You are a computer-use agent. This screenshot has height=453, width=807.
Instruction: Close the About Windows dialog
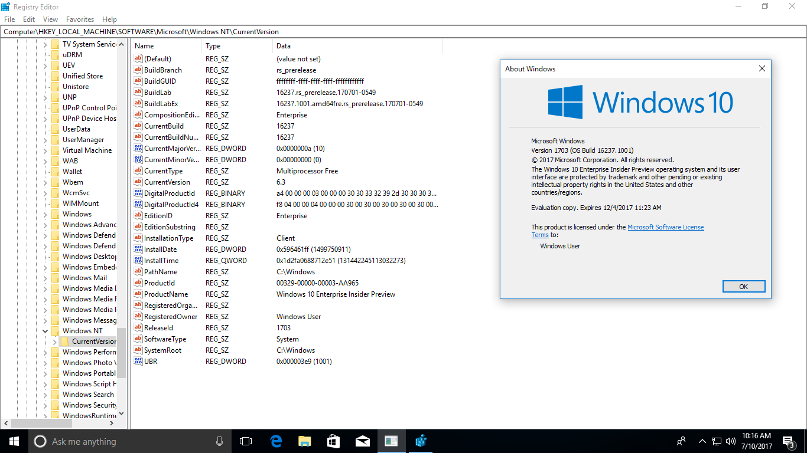(x=762, y=69)
